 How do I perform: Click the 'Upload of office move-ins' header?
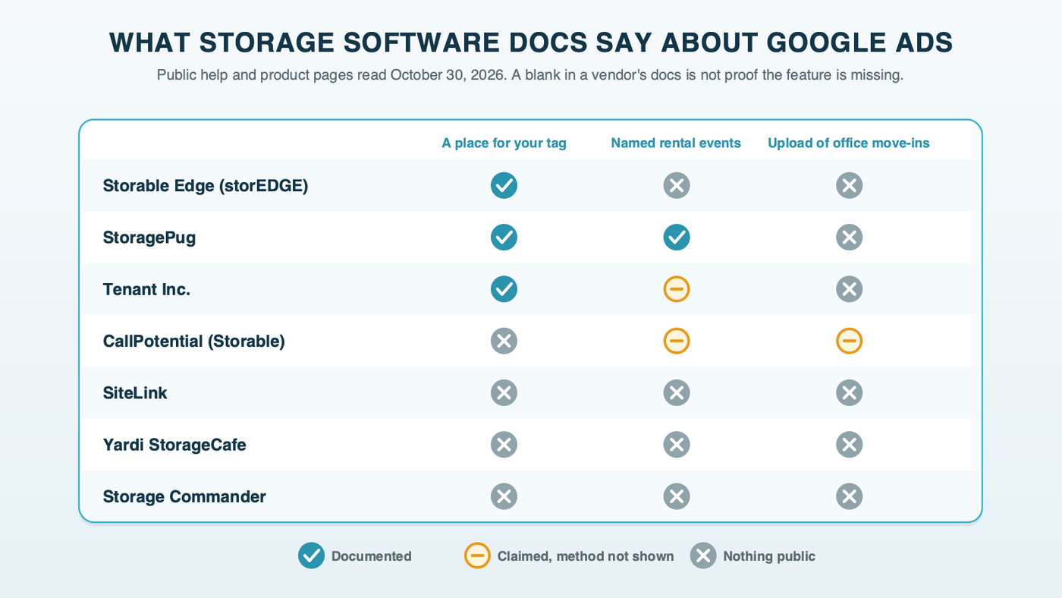point(849,143)
